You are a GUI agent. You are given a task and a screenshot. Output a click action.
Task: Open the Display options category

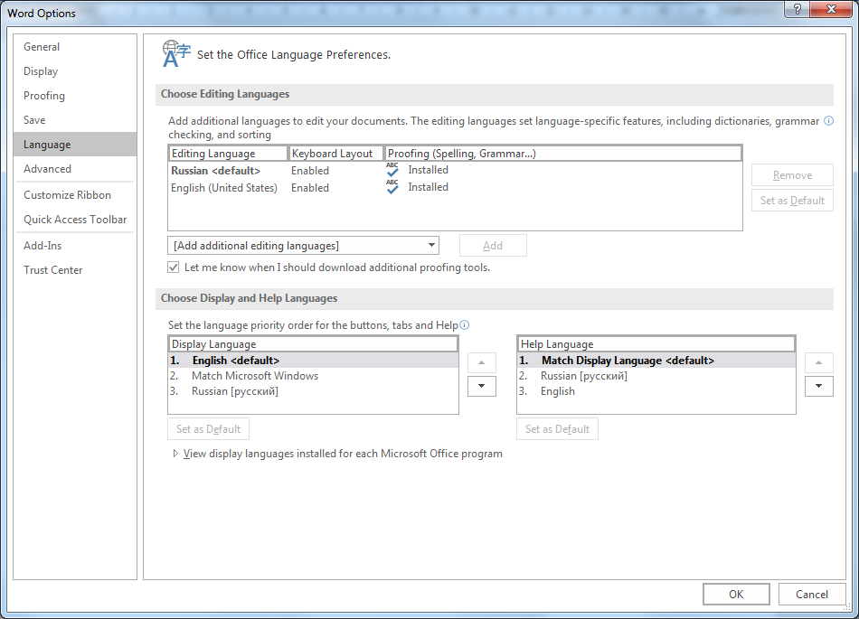click(x=75, y=71)
